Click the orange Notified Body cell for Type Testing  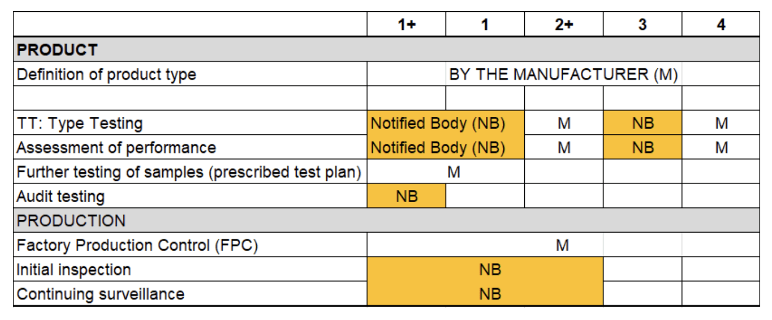[x=446, y=123]
